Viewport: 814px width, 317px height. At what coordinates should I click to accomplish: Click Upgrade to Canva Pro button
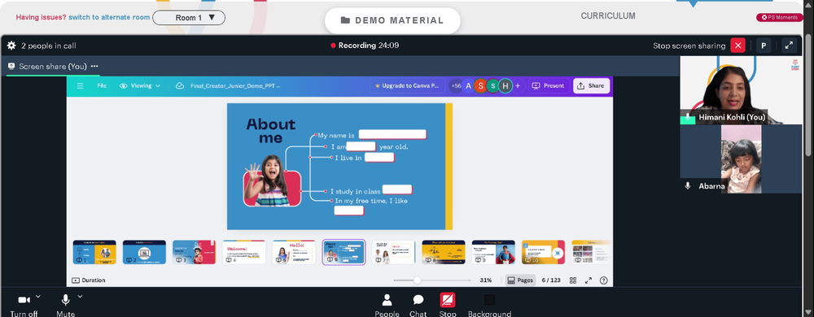[x=408, y=86]
